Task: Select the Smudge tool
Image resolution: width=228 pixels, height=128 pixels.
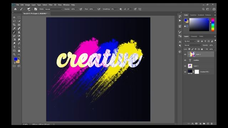Action: pos(19,39)
